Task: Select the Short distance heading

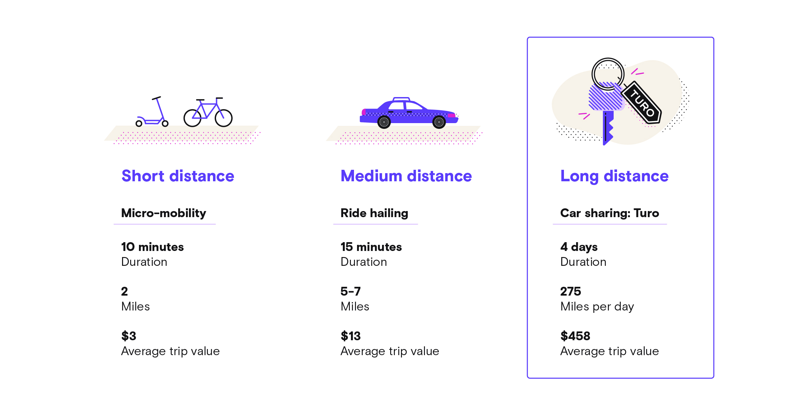Action: 178,176
